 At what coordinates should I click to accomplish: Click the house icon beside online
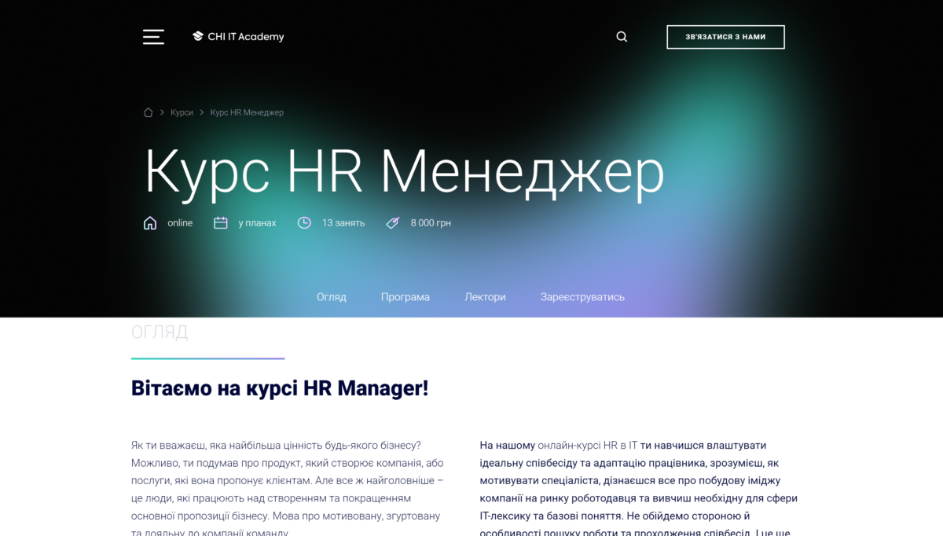150,223
